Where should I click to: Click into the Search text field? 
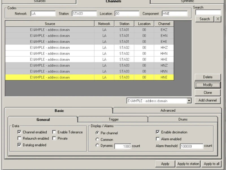click(208, 12)
